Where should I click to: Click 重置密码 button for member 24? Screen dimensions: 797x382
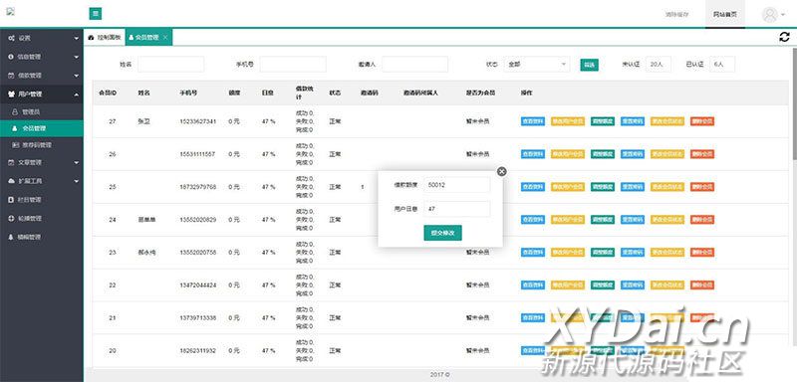[x=633, y=220]
